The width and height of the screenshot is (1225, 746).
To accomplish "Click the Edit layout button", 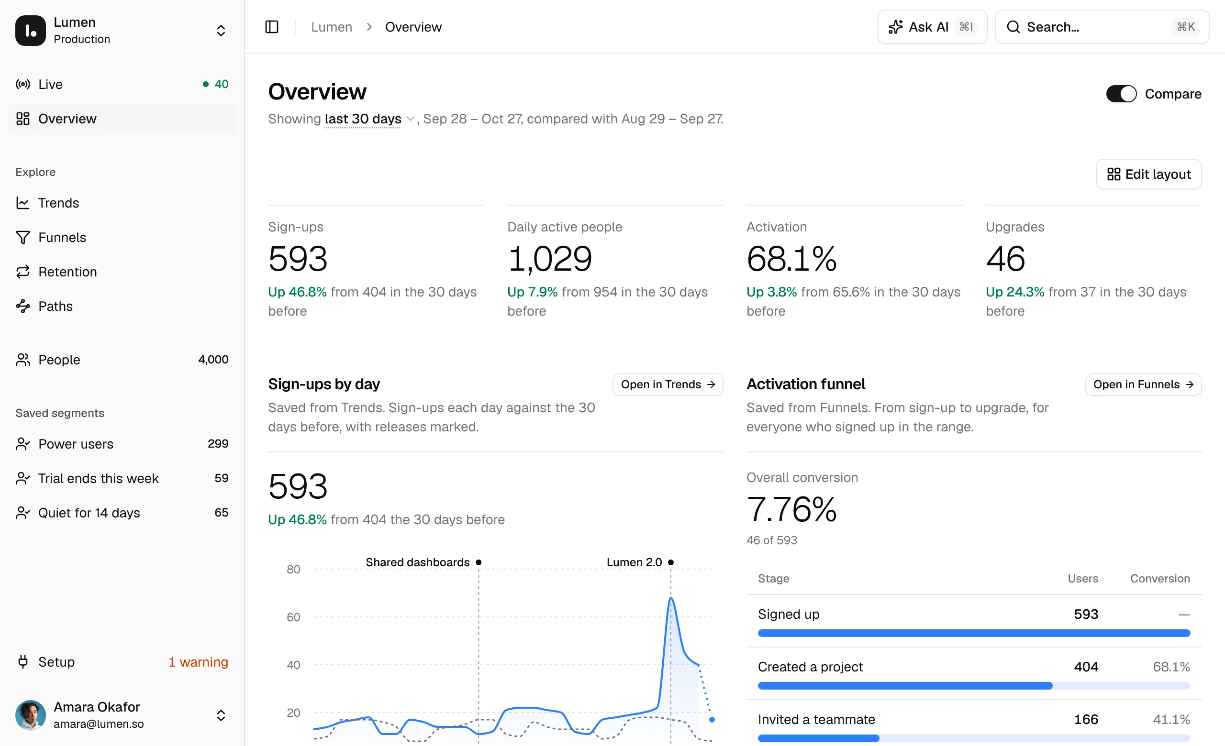I will [1148, 174].
